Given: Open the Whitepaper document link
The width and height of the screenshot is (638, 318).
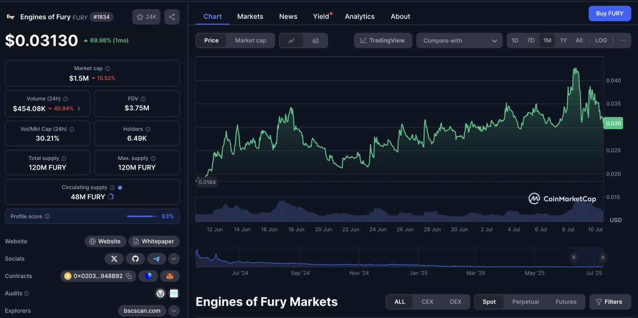Looking at the screenshot, I should pyautogui.click(x=154, y=241).
